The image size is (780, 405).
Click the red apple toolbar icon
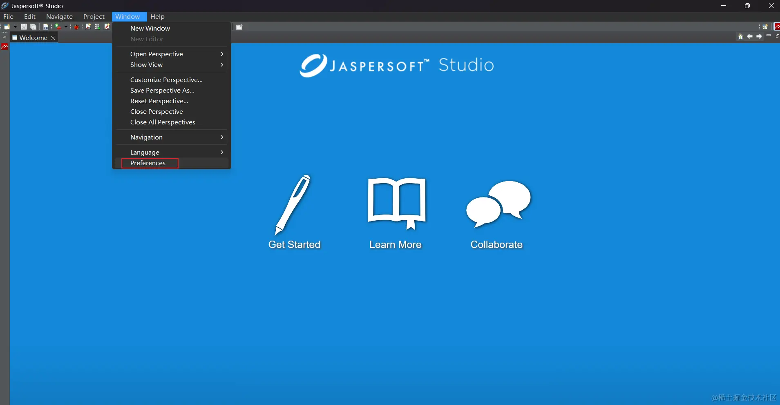point(76,27)
